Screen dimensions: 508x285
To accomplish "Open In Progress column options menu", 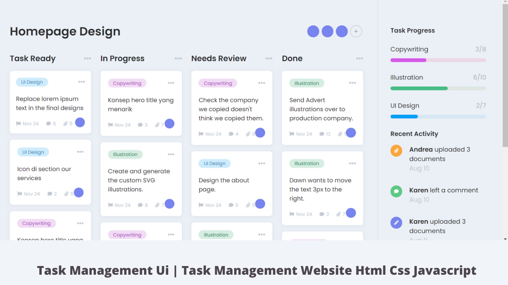I will 178,59.
